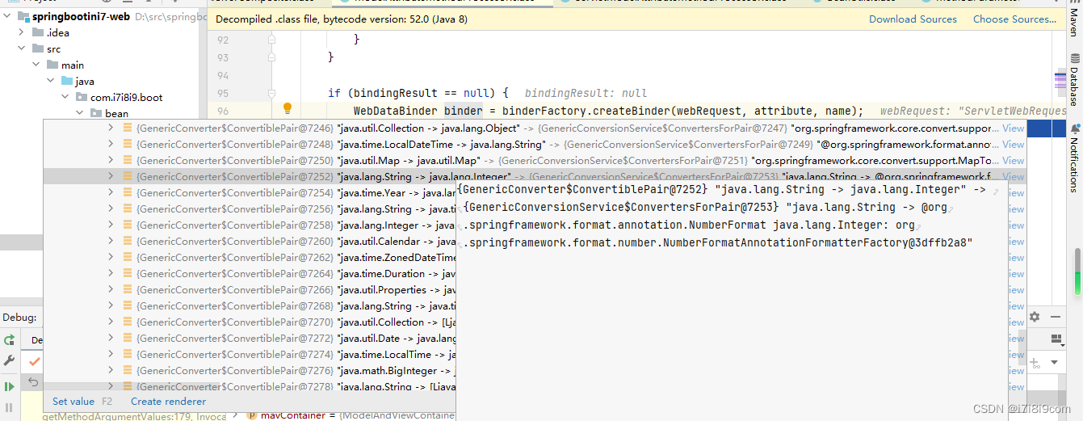Click element icon of ConvertiblePair@7270 row
The image size is (1083, 421).
128,322
